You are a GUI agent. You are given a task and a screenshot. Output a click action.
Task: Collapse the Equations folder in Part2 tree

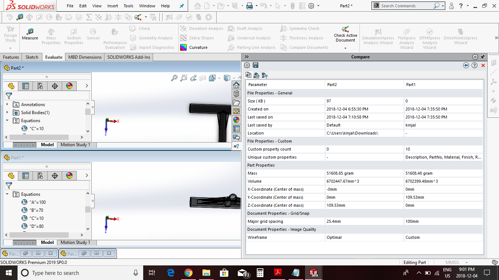pos(7,121)
